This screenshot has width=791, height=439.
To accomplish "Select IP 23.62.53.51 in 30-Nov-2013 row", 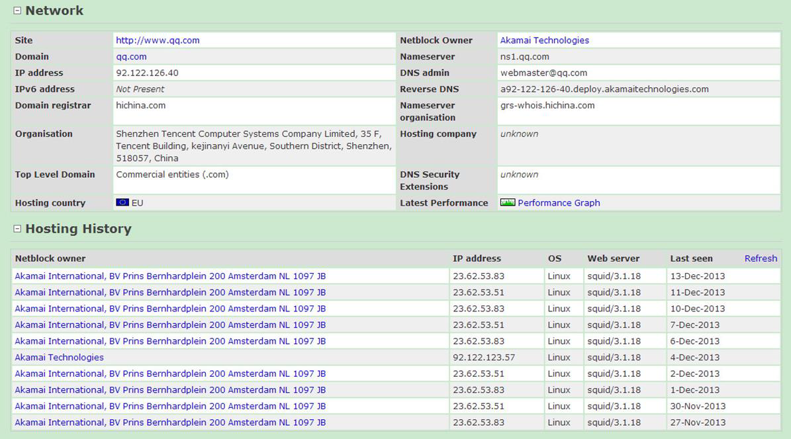I will [479, 406].
